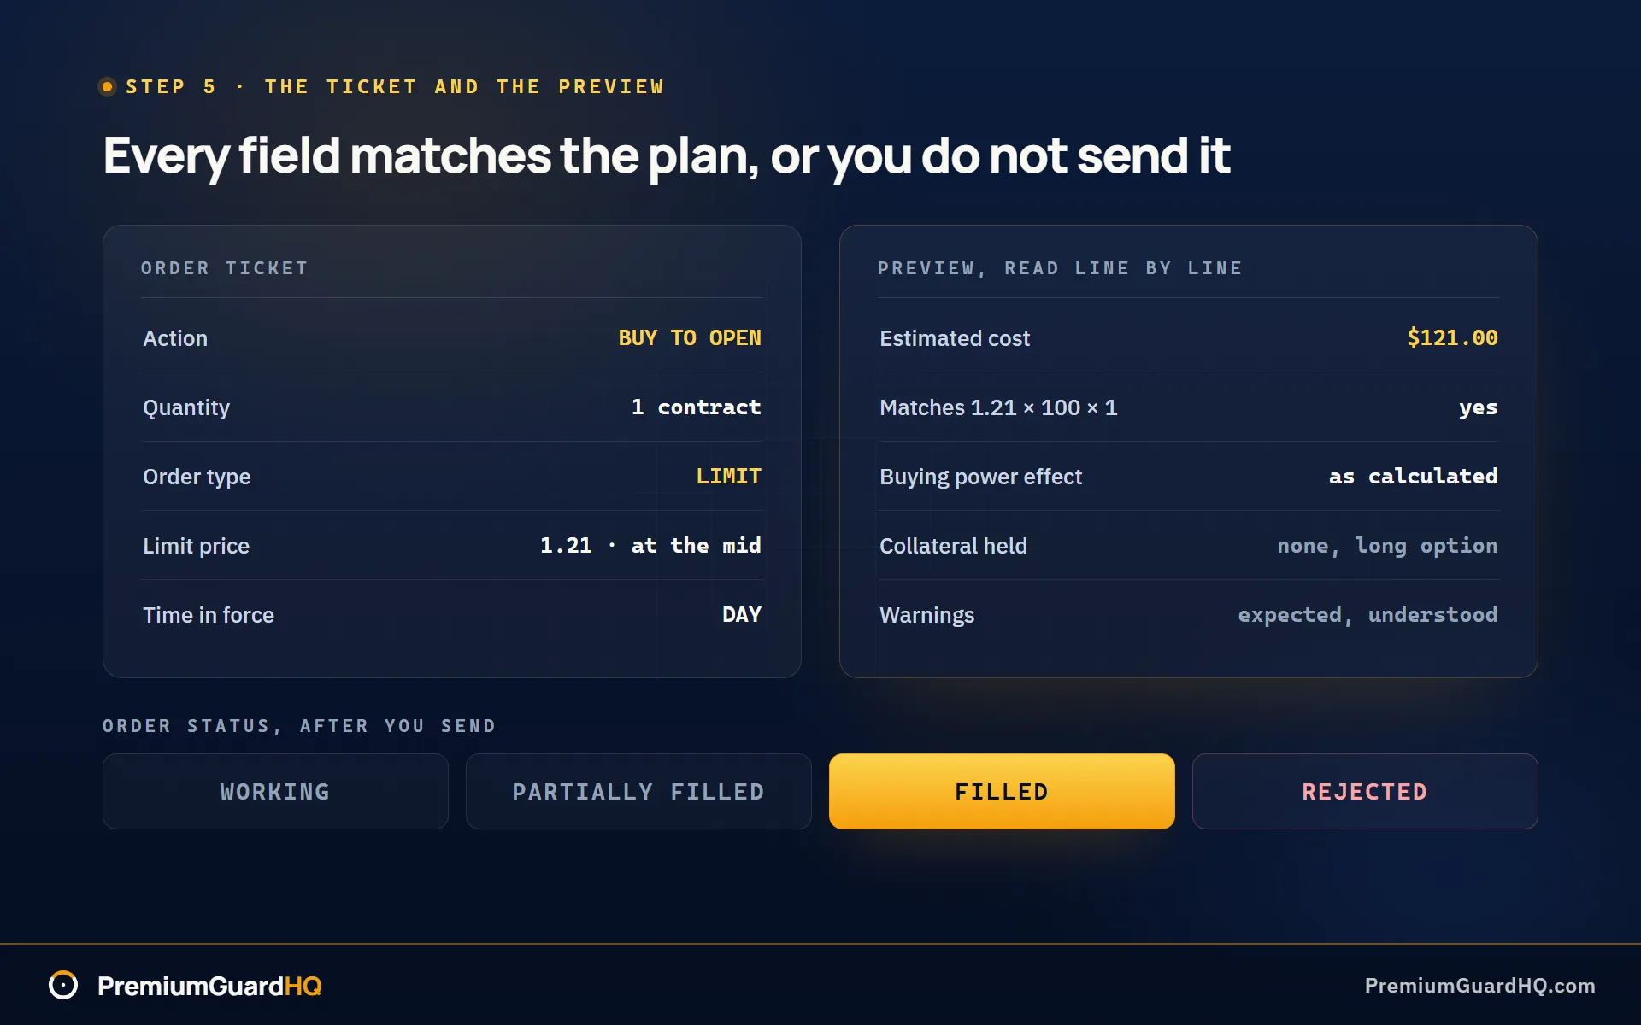Click the ORDER TICKET panel header
Screen dimensions: 1641x1025
point(224,268)
